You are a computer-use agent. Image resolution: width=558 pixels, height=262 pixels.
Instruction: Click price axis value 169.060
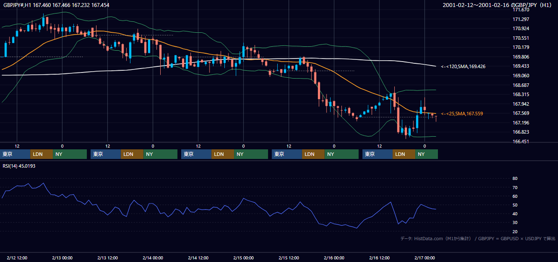pyautogui.click(x=521, y=76)
